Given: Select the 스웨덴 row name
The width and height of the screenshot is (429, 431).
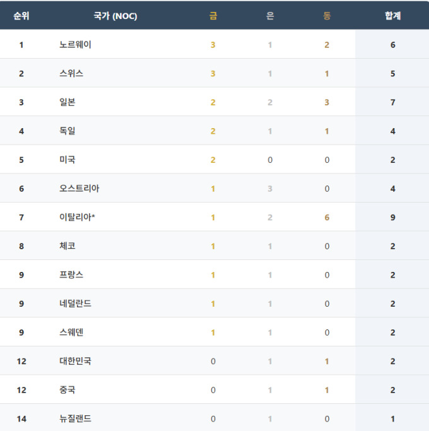Looking at the screenshot, I should [x=71, y=332].
